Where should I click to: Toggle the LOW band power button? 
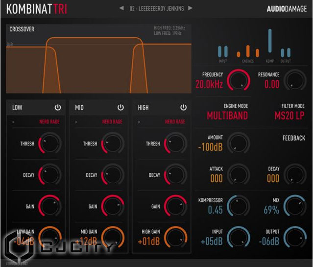(x=58, y=107)
